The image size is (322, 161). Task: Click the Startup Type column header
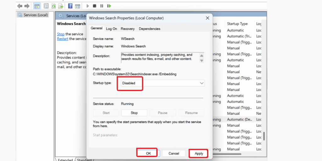(237, 24)
